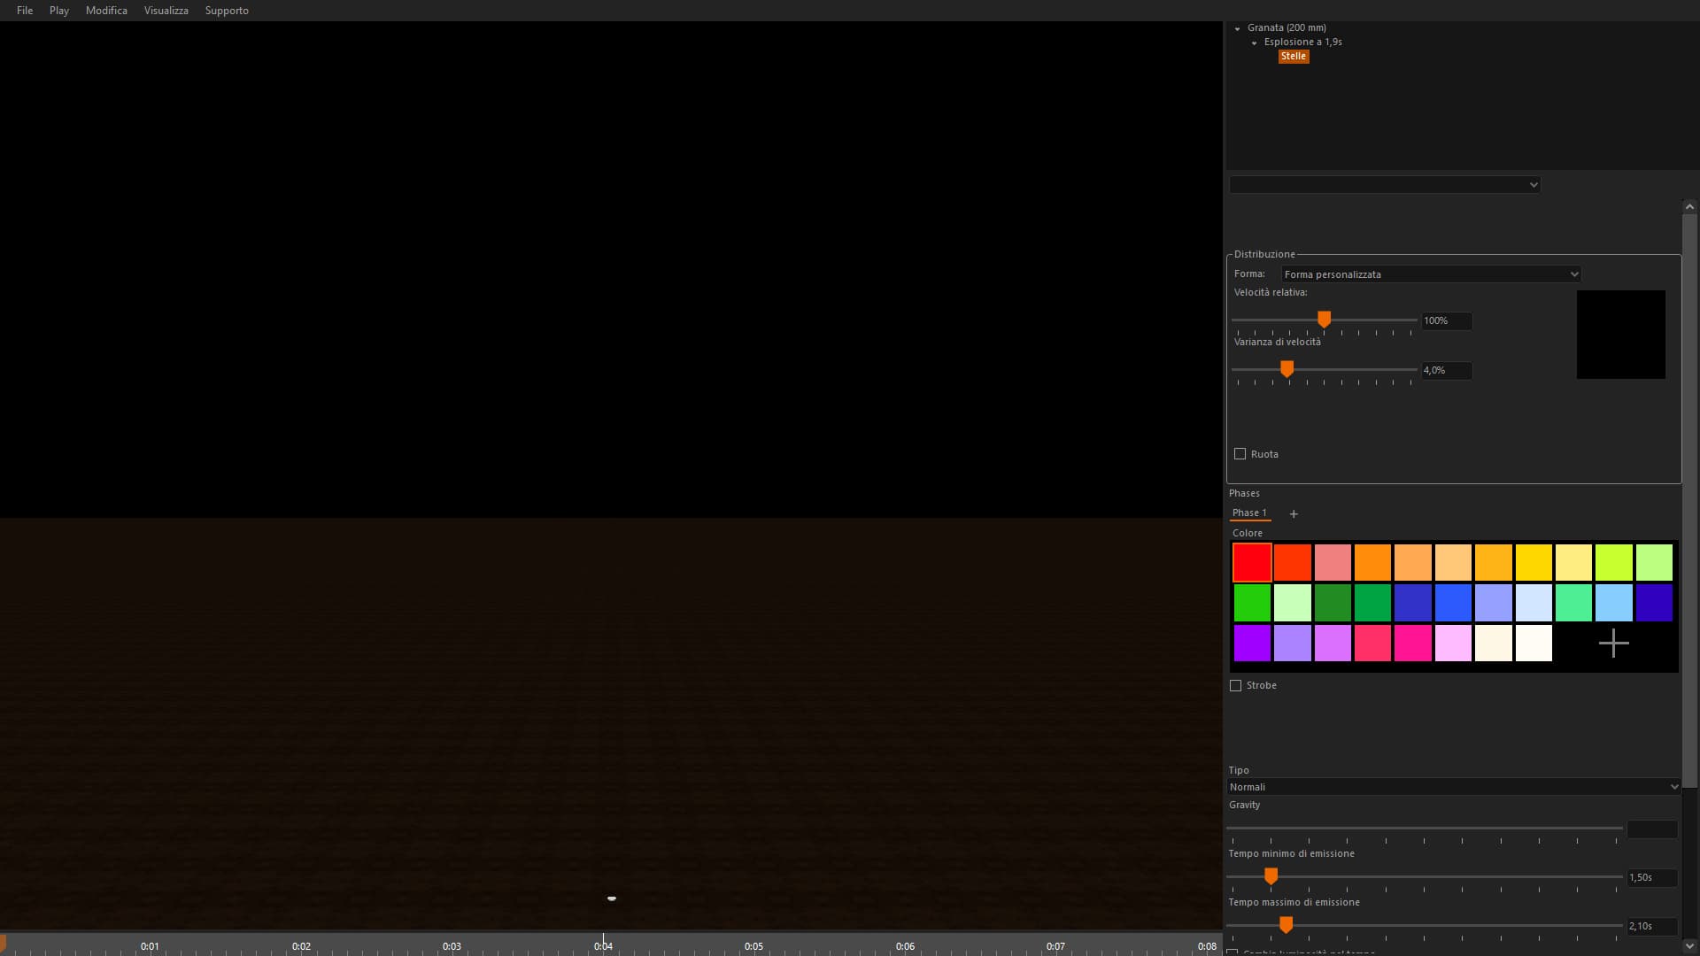Pick the bright red color swatch
Screen dimensions: 1700x956
tap(1252, 563)
